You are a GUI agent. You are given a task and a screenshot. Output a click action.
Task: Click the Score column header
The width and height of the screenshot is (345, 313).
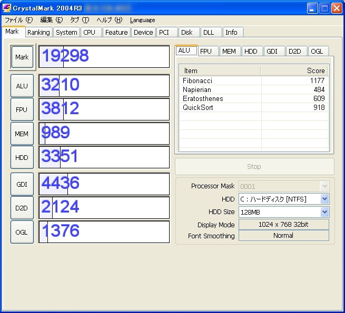pos(294,70)
